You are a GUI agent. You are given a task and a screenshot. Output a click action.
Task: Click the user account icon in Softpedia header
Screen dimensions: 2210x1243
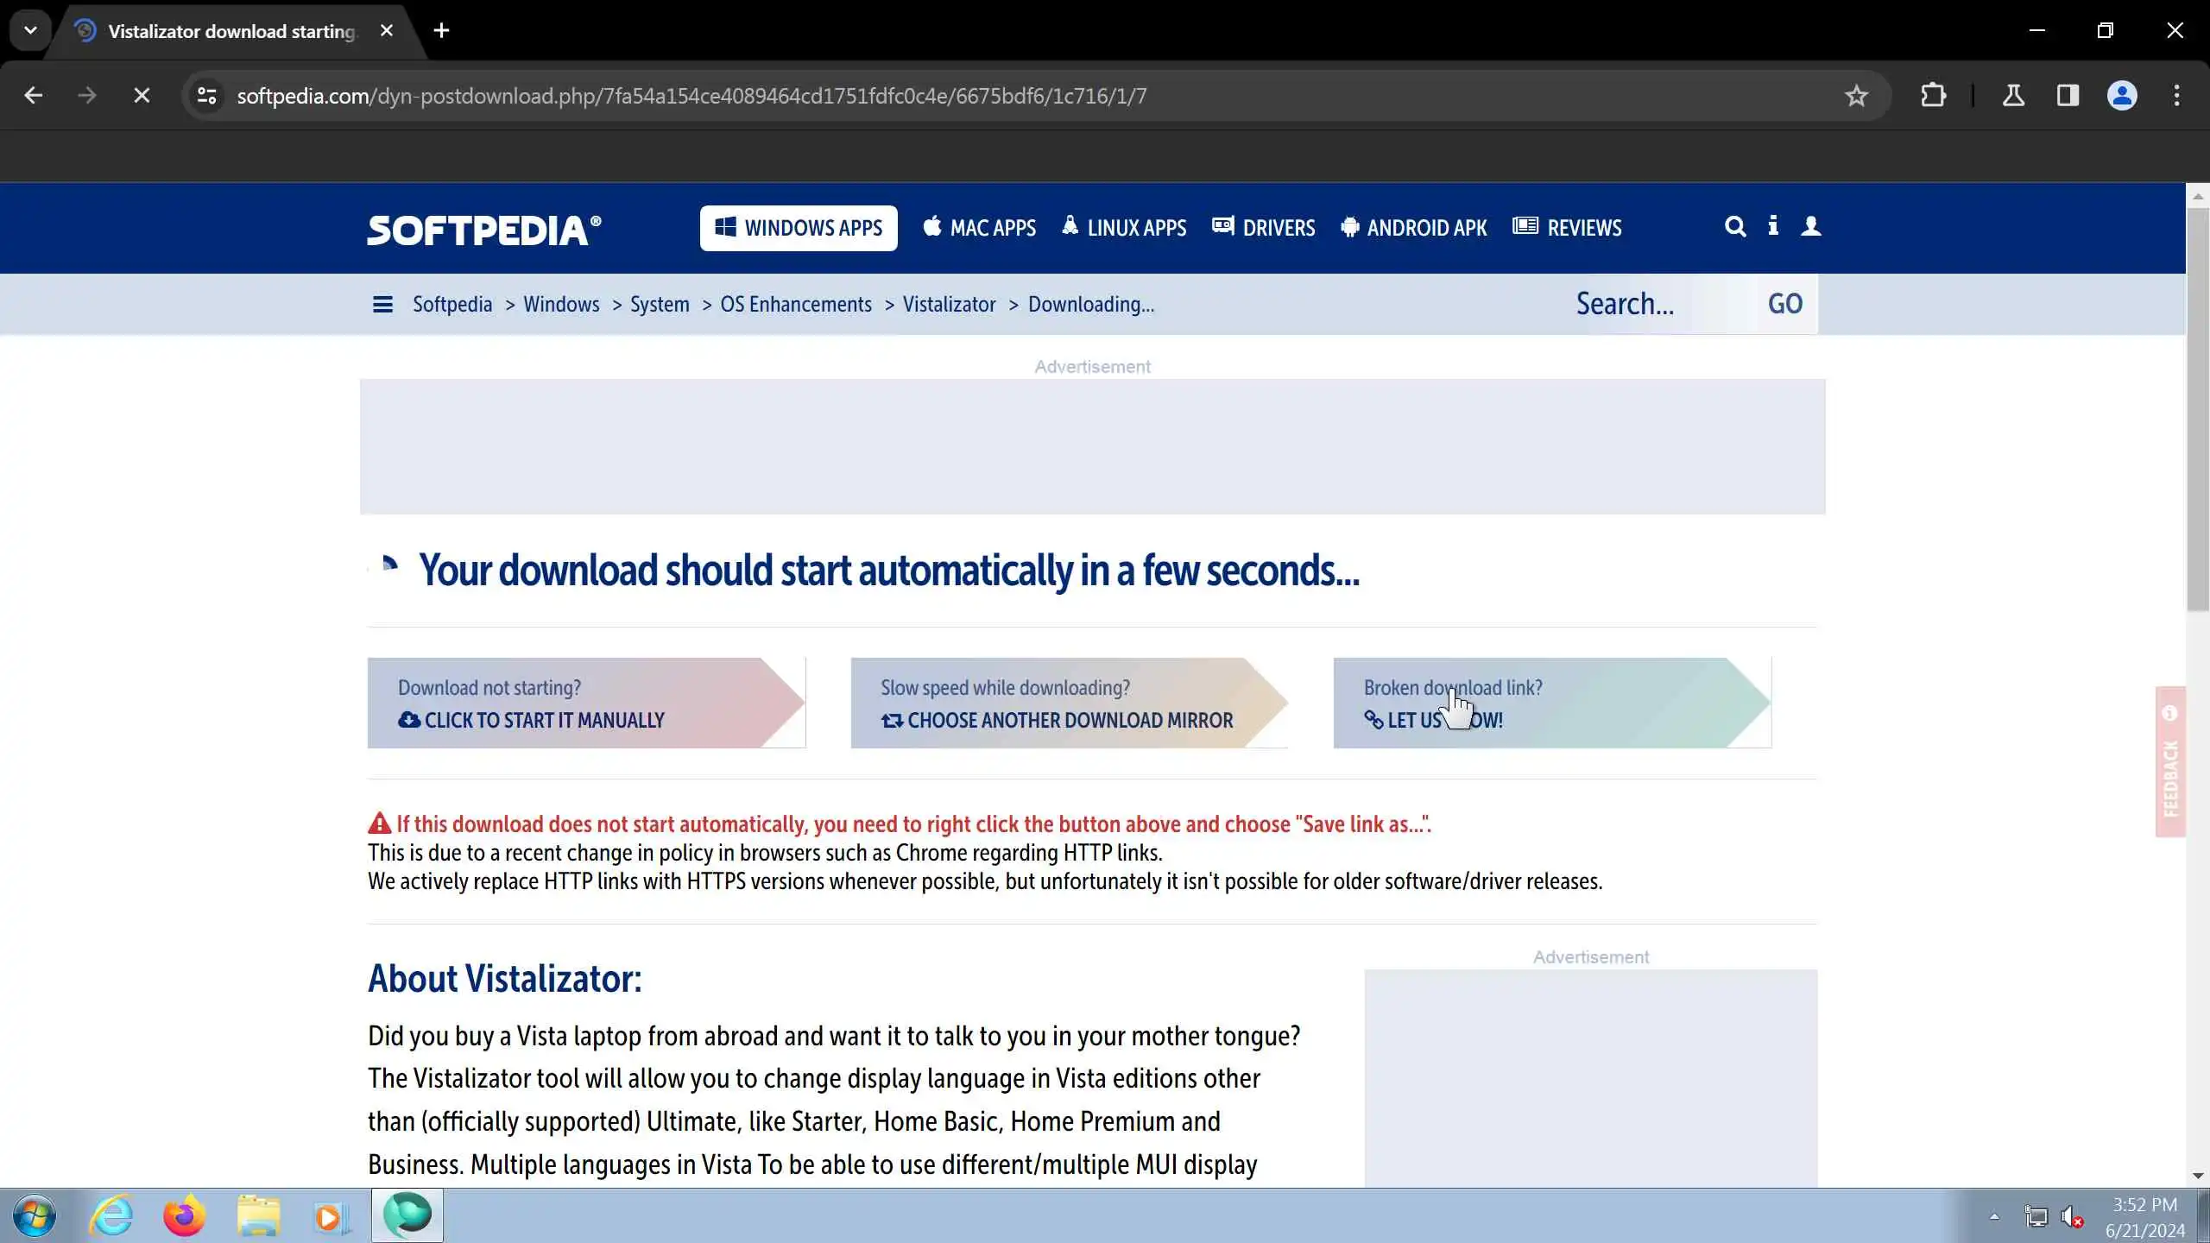[x=1810, y=226]
